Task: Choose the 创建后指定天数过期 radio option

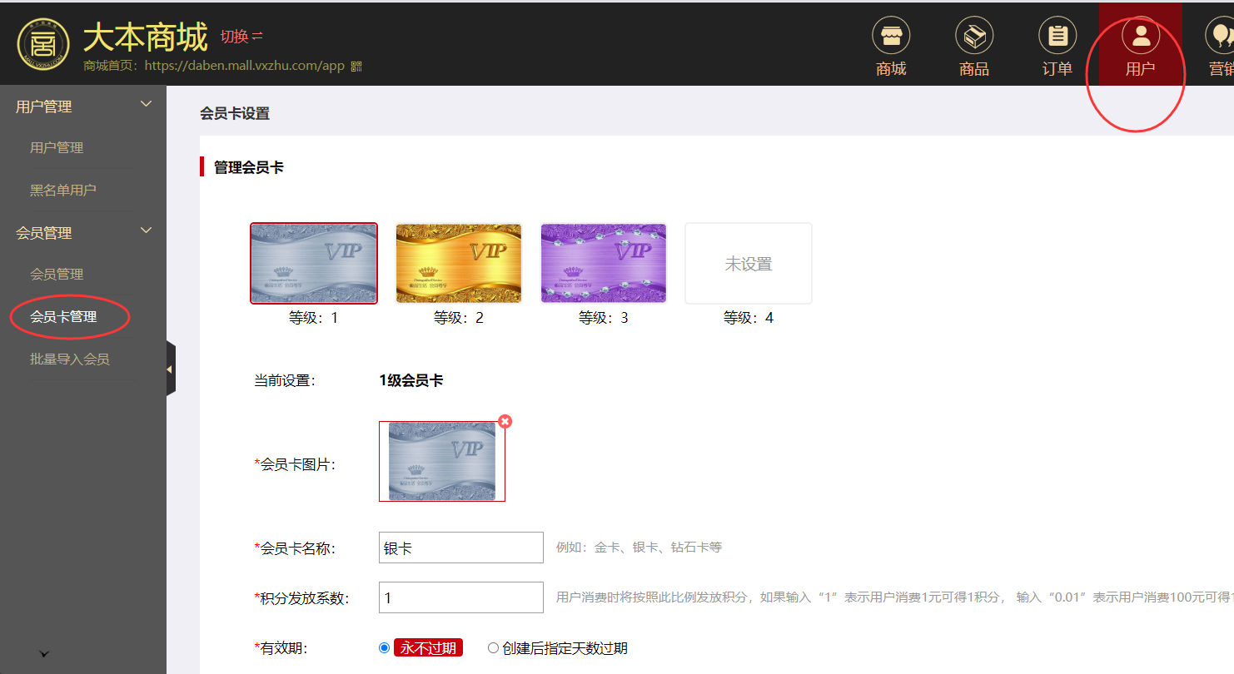Action: [x=493, y=648]
